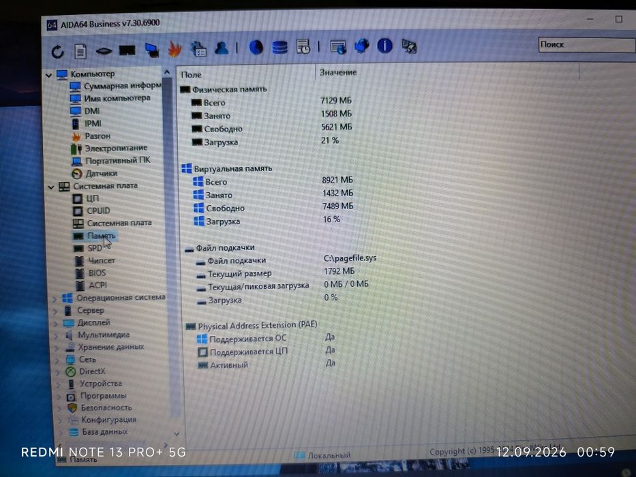Select Суммарная информация in the tree

coord(123,86)
